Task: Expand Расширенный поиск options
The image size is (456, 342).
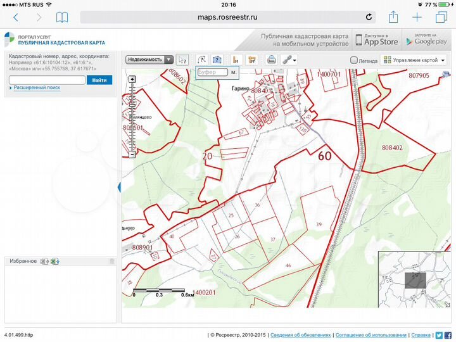Action: coord(37,87)
